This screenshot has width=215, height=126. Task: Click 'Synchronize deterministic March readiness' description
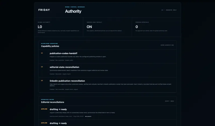(x=79, y=70)
